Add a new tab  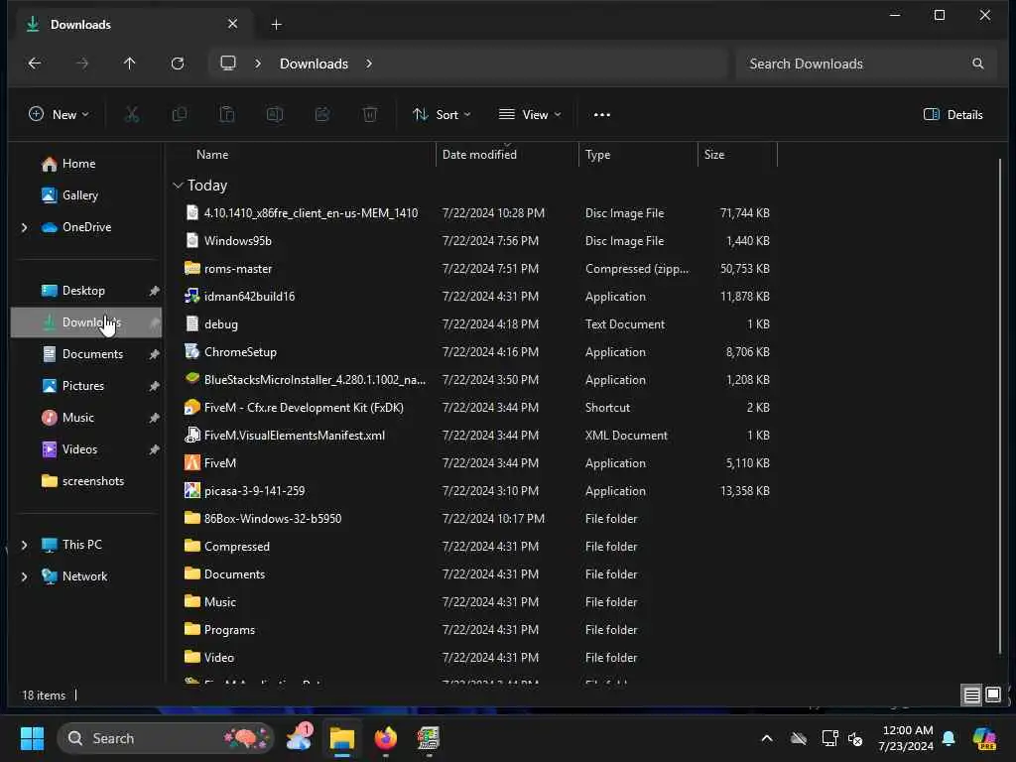[x=276, y=25]
